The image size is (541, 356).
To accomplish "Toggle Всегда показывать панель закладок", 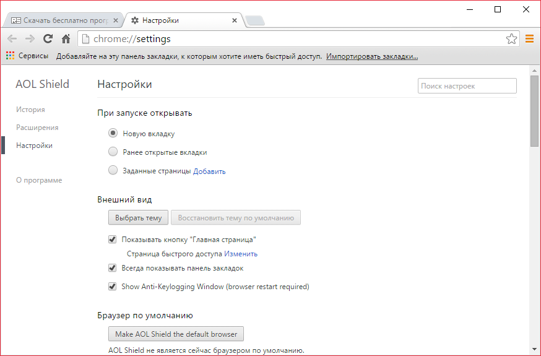I will [x=112, y=268].
